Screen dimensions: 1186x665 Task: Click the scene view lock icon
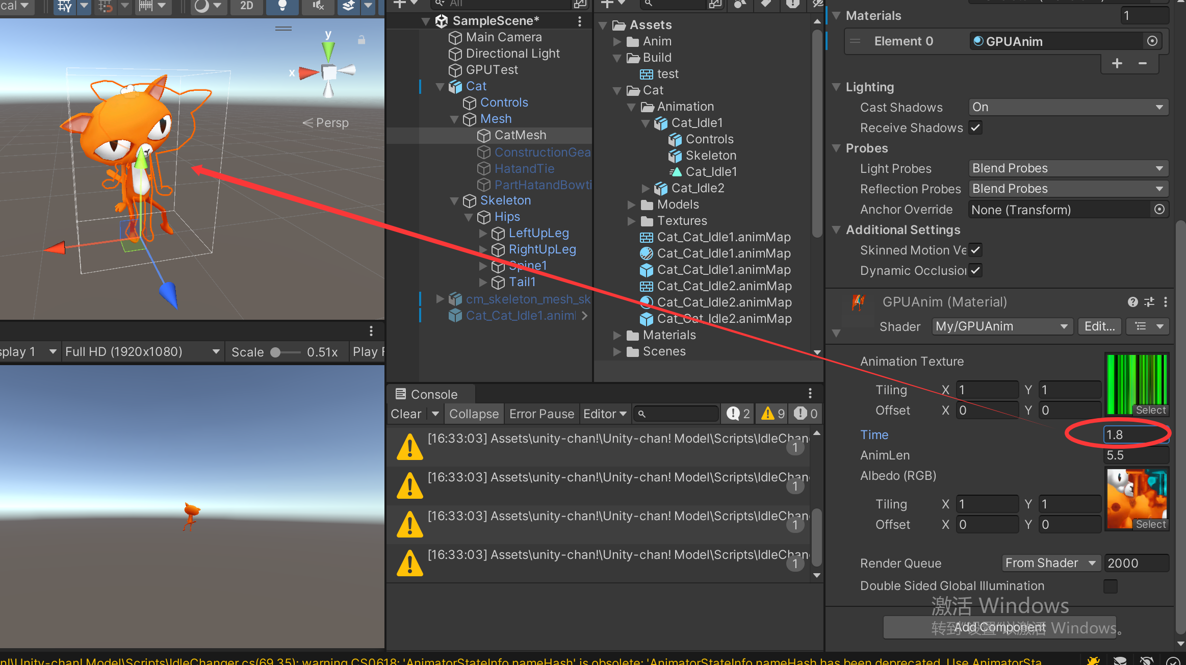pyautogui.click(x=362, y=40)
